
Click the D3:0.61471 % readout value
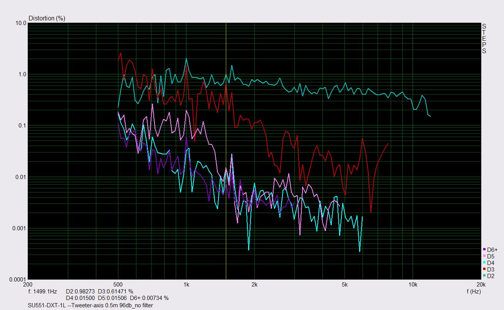(x=116, y=292)
